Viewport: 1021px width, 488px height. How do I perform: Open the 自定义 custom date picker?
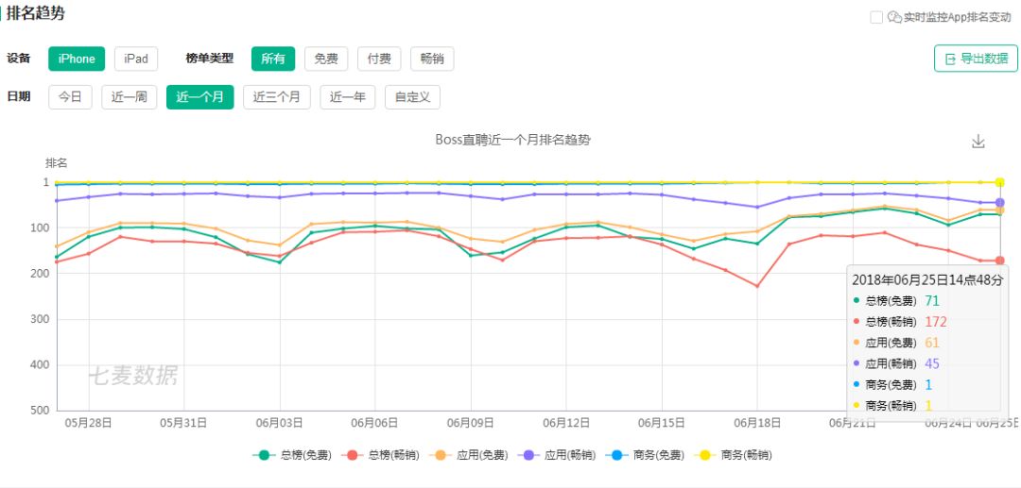coord(412,97)
